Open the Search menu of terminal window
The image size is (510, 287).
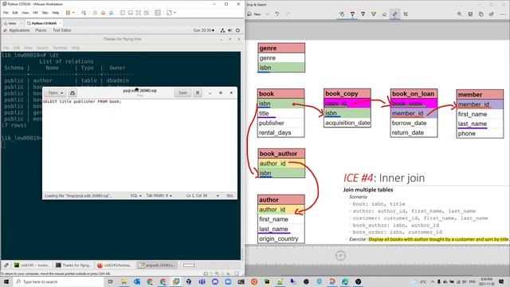pyautogui.click(x=42, y=48)
